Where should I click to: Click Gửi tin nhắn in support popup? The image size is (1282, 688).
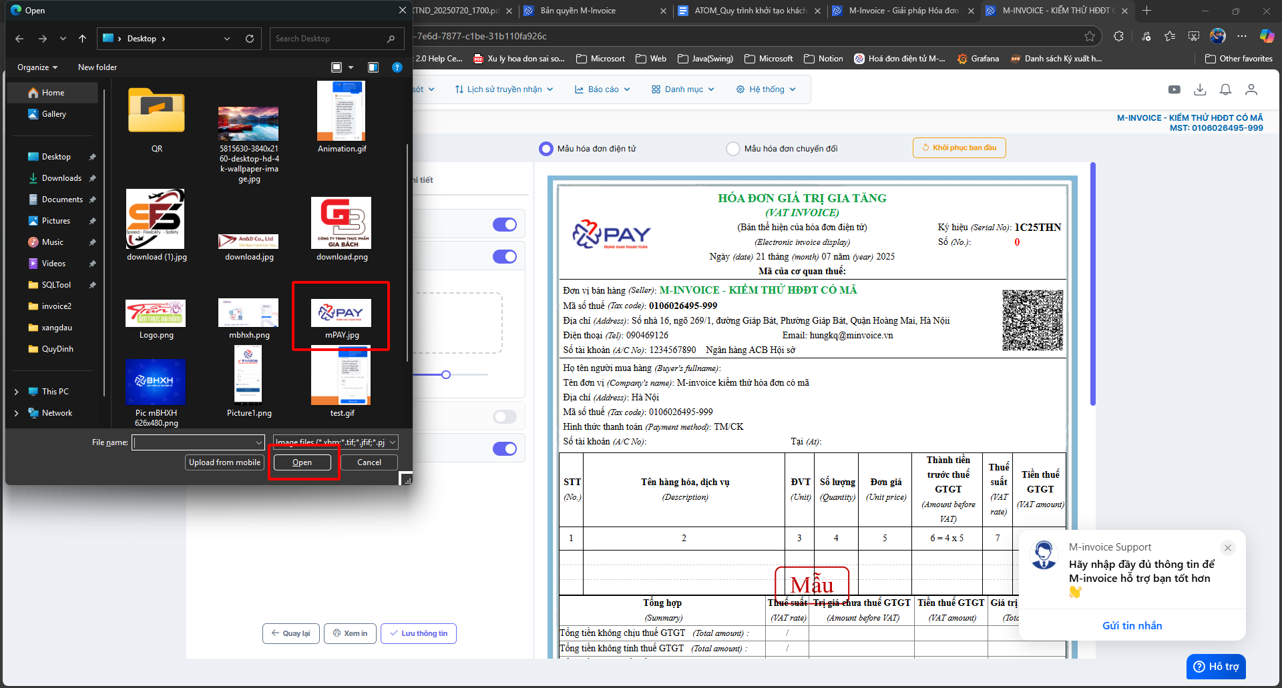click(x=1132, y=625)
